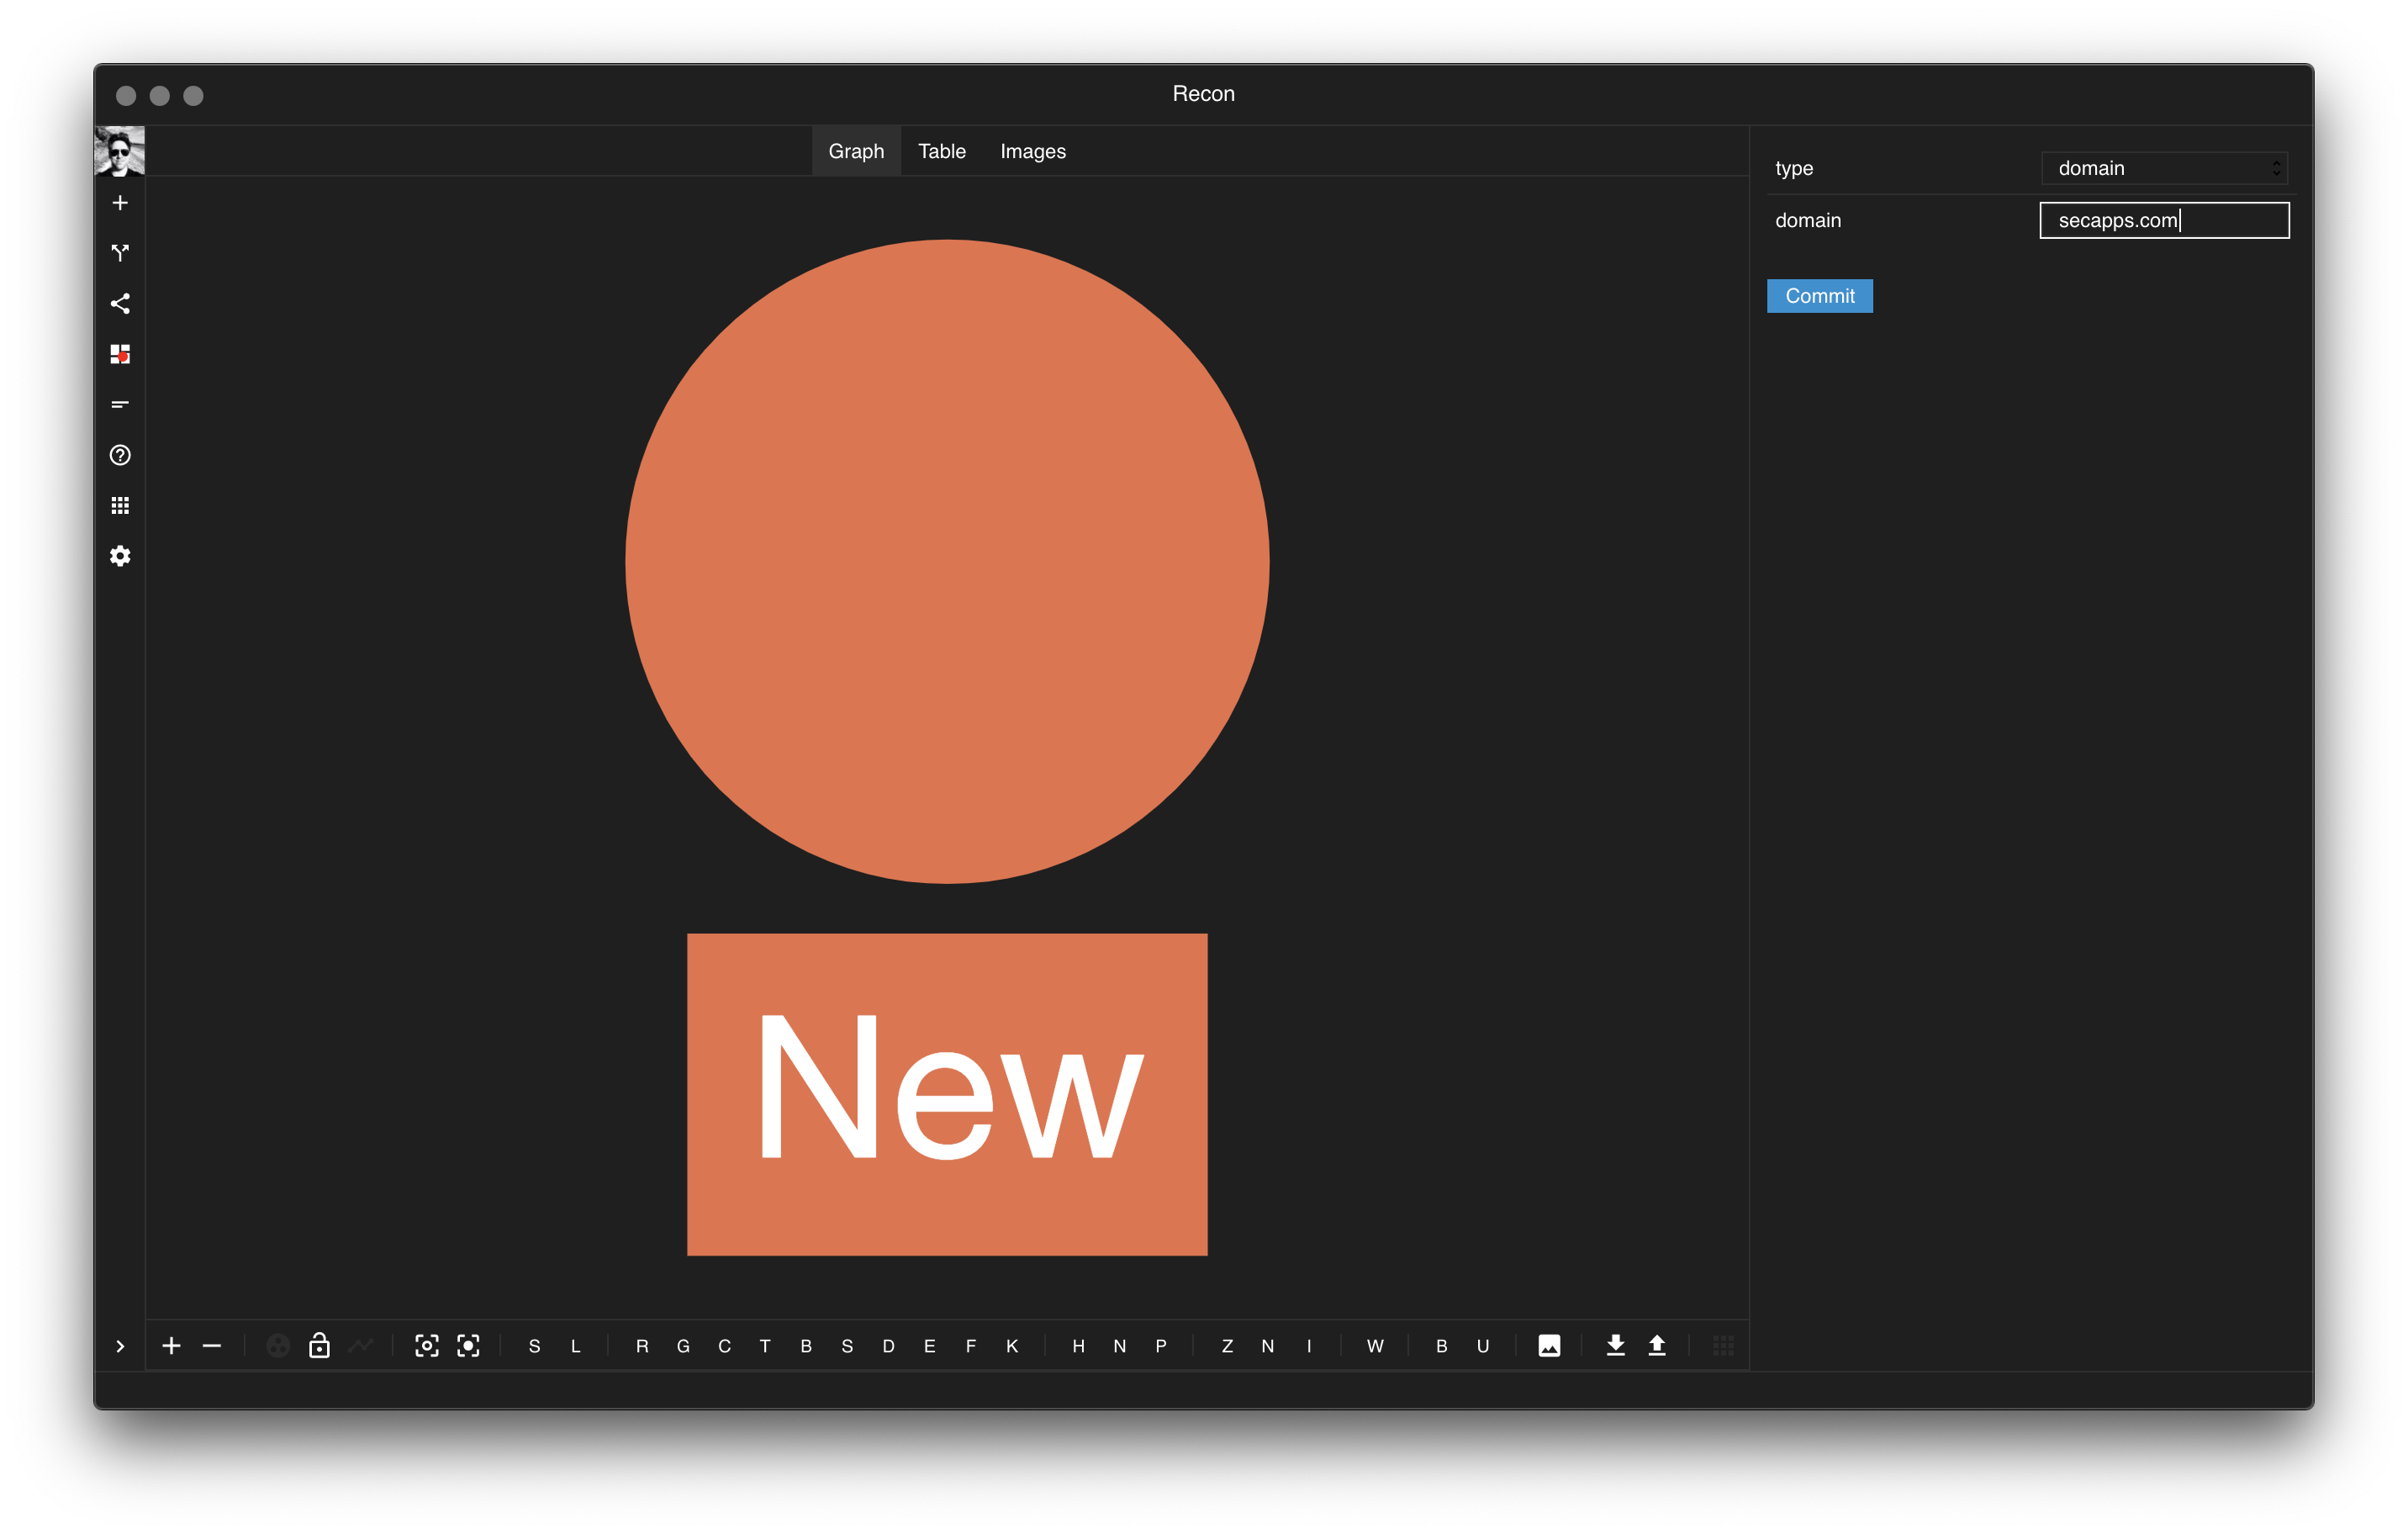Open the help question mark icon
The width and height of the screenshot is (2408, 1534).
tap(120, 455)
